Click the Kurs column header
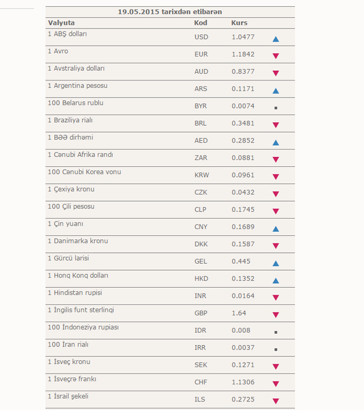 pyautogui.click(x=239, y=23)
